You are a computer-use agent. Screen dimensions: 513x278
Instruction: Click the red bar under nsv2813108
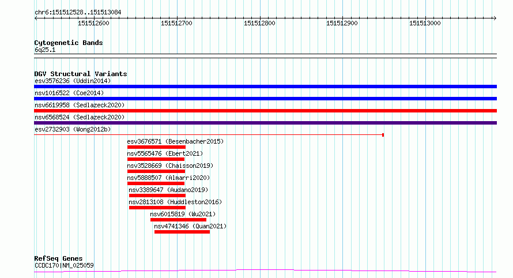[157, 208]
